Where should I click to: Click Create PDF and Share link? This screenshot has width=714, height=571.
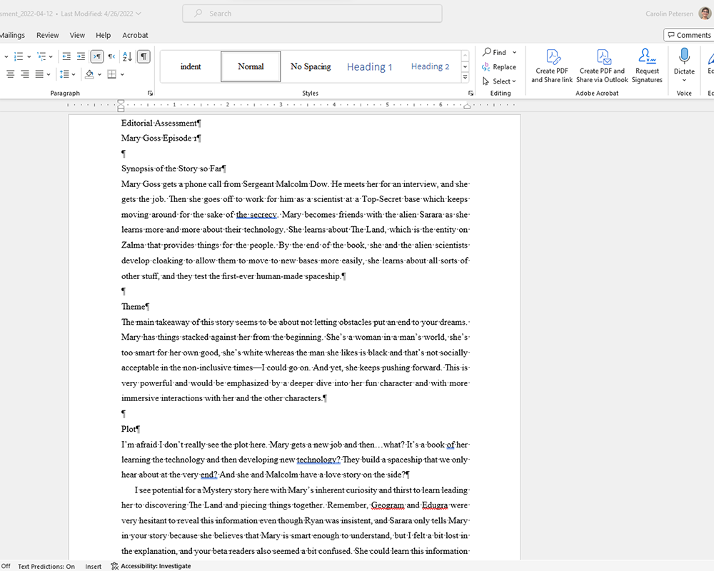tap(552, 66)
